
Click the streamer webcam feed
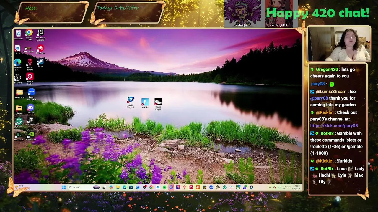[339, 44]
